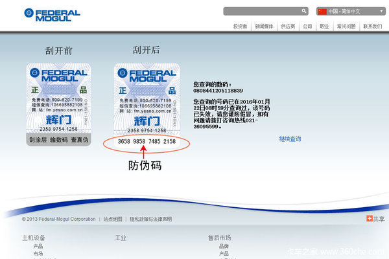
Task: Go to the 公司 navigation item
Action: pos(307,27)
